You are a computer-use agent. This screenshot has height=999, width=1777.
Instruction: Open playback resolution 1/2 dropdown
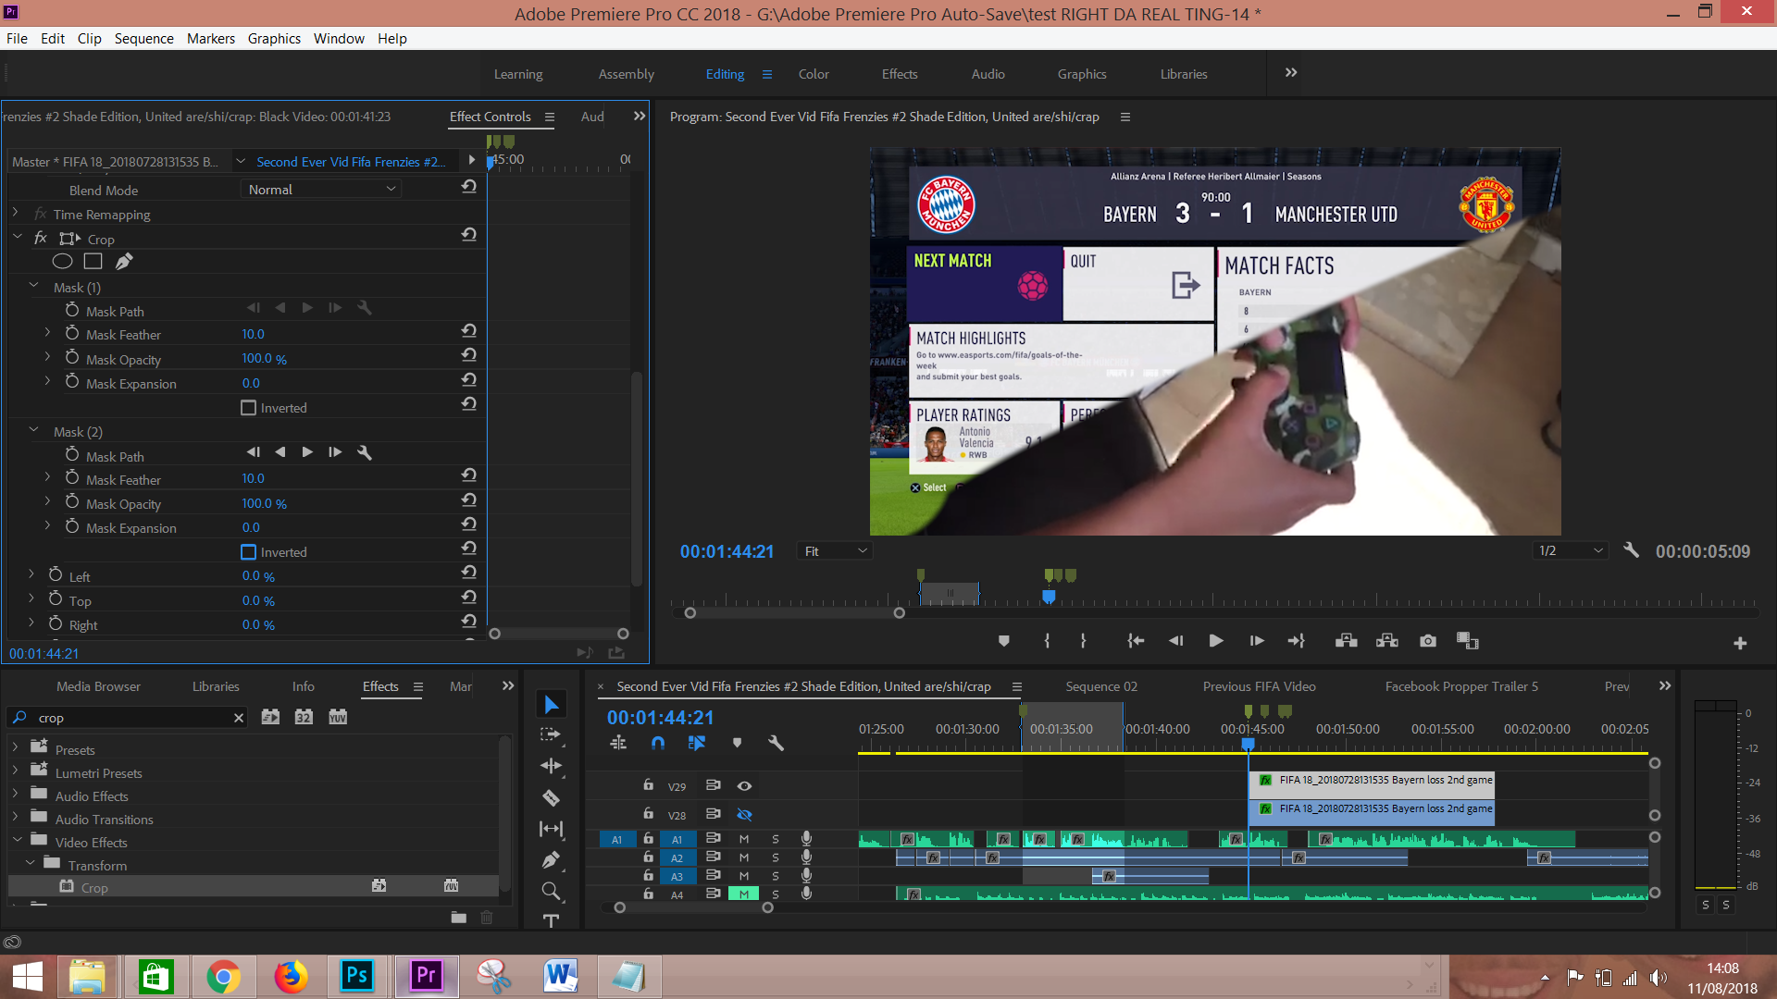tap(1570, 550)
